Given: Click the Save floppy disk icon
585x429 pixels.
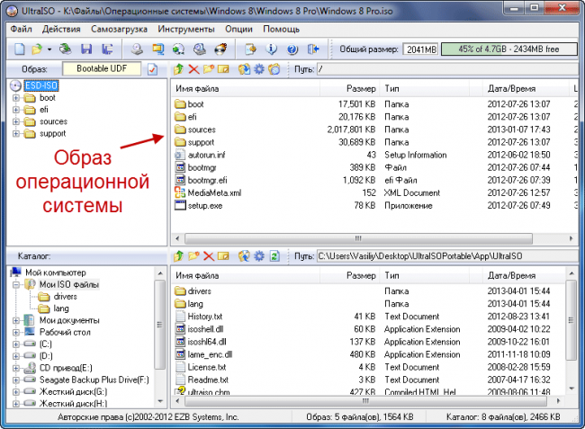Looking at the screenshot, I should [x=86, y=49].
